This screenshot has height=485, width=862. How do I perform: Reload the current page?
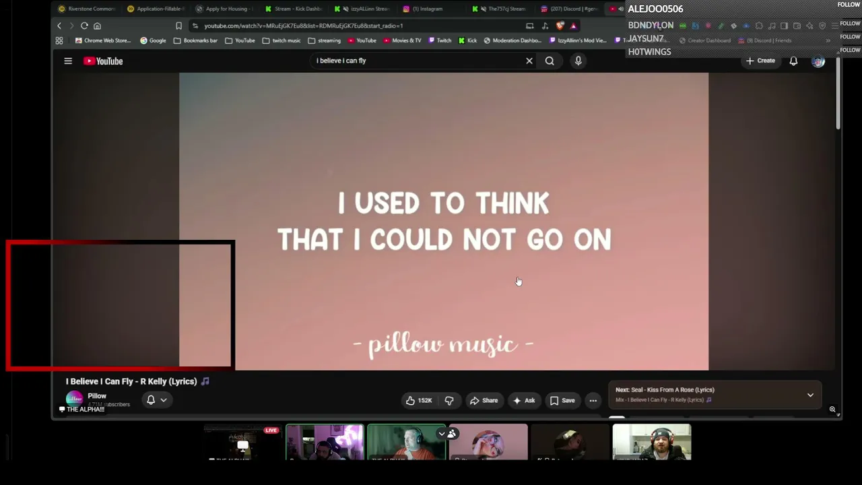pos(84,26)
